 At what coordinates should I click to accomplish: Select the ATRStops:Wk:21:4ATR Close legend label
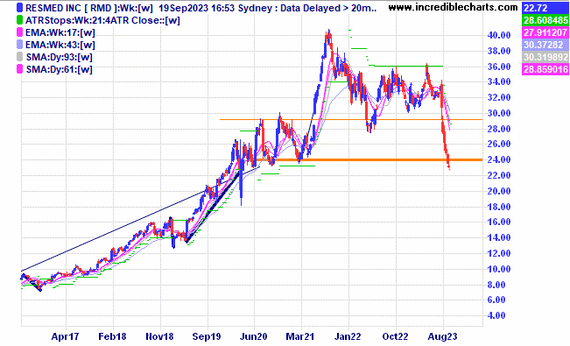pos(102,20)
